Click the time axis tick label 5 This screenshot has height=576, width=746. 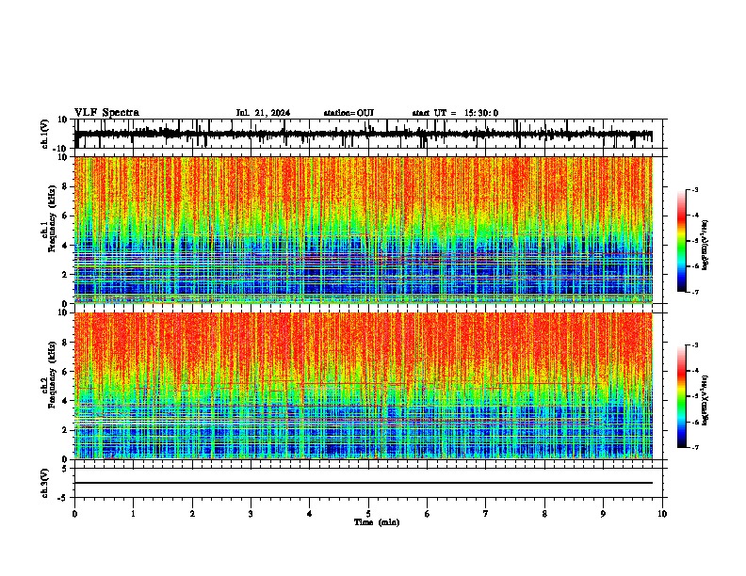coord(368,514)
